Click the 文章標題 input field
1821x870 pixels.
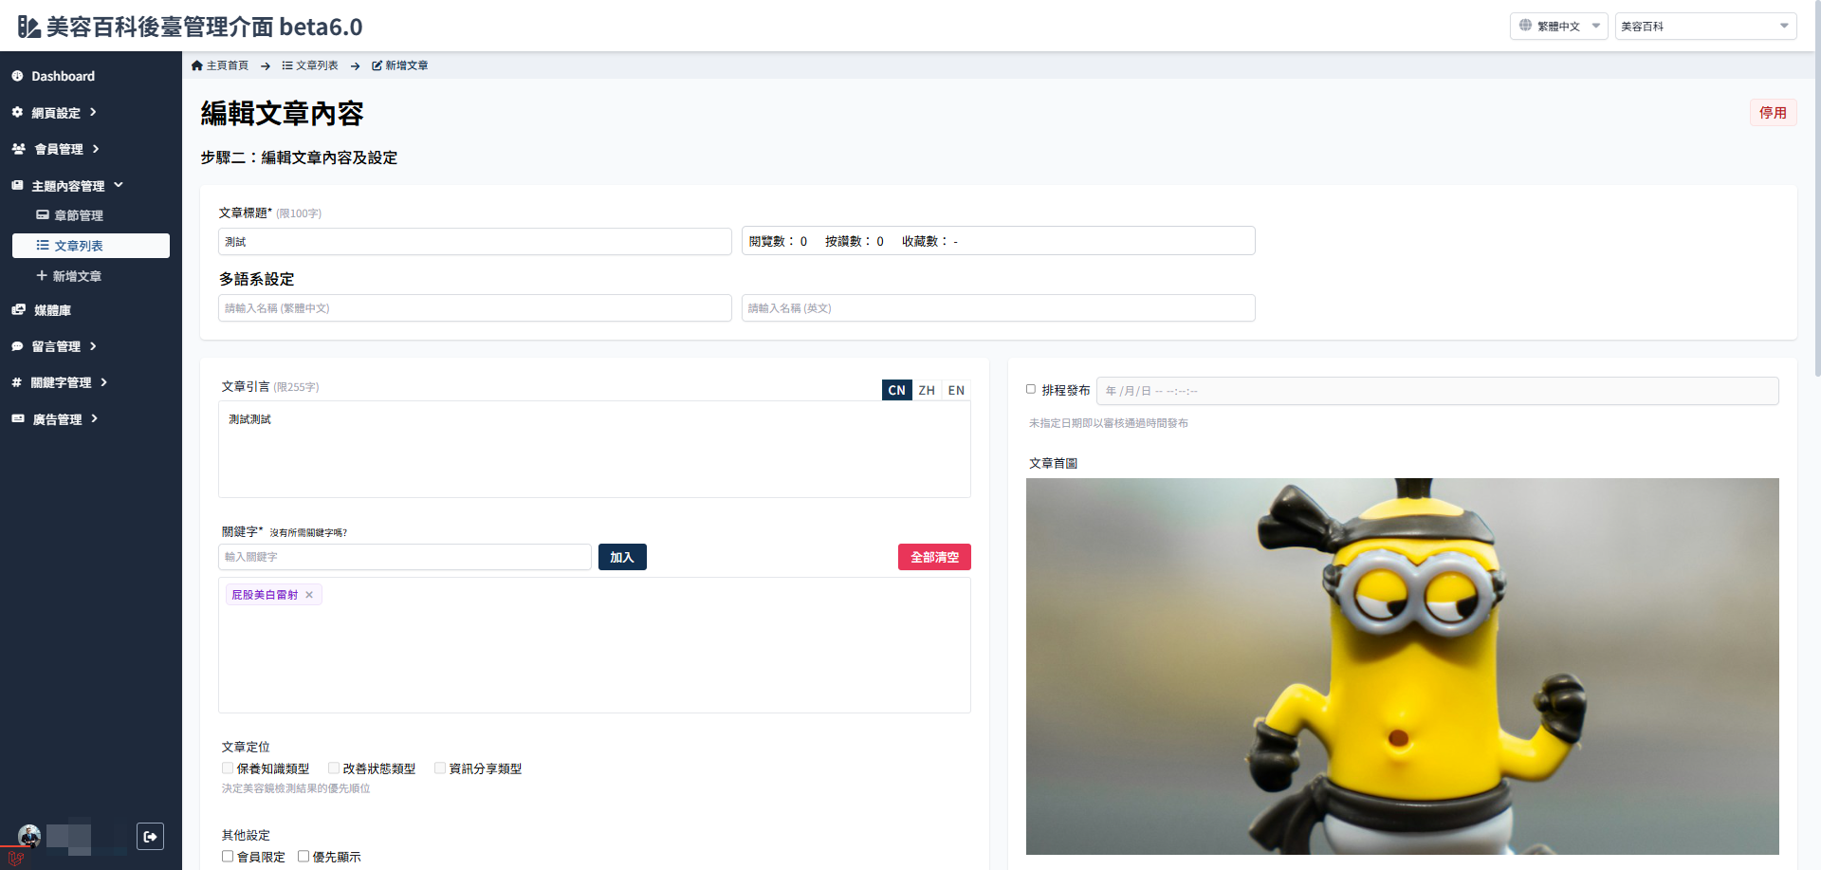474,241
